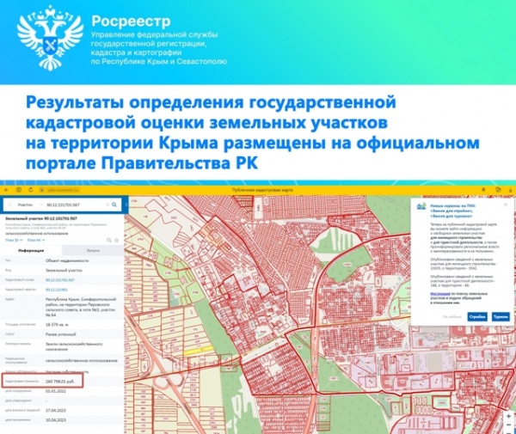Open the 'План ЗУ' link
This screenshot has width=516, height=434.
pyautogui.click(x=14, y=241)
